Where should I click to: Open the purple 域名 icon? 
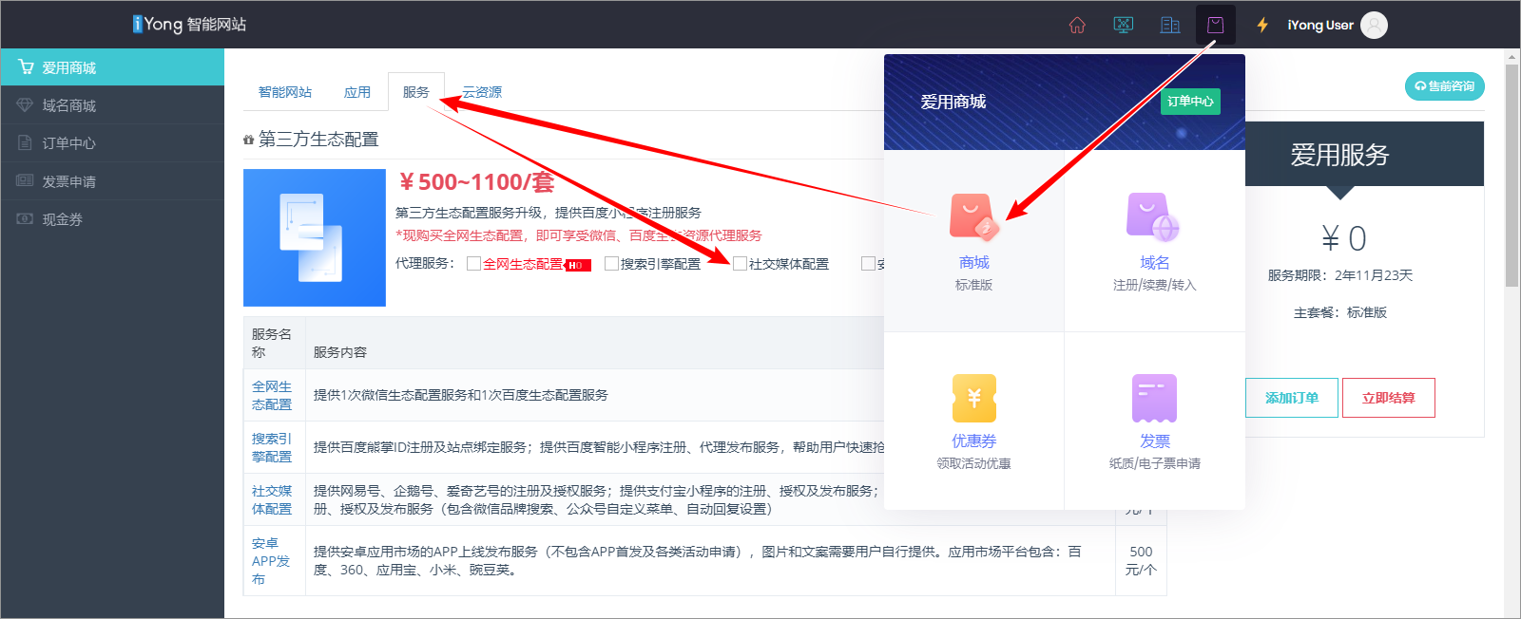pos(1153,216)
